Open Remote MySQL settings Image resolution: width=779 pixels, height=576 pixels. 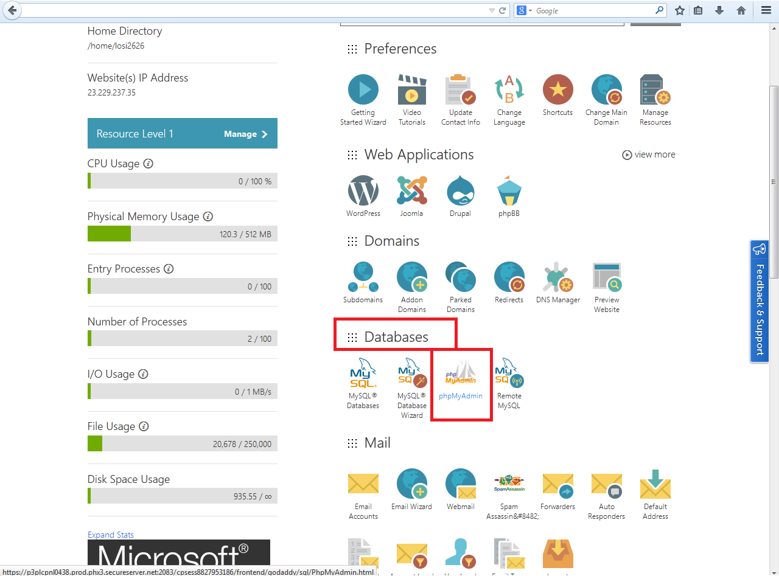(509, 383)
